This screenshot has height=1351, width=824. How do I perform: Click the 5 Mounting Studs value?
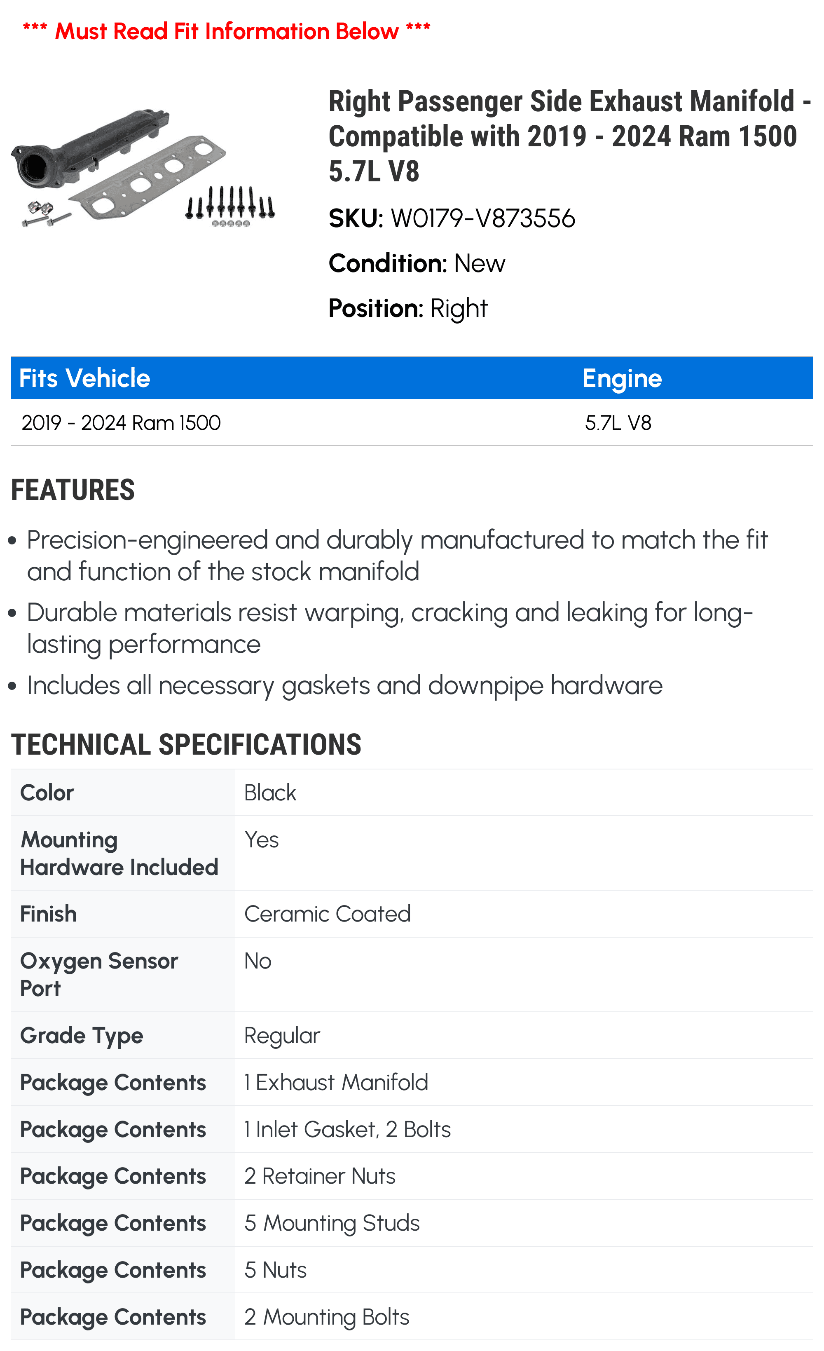click(332, 1223)
